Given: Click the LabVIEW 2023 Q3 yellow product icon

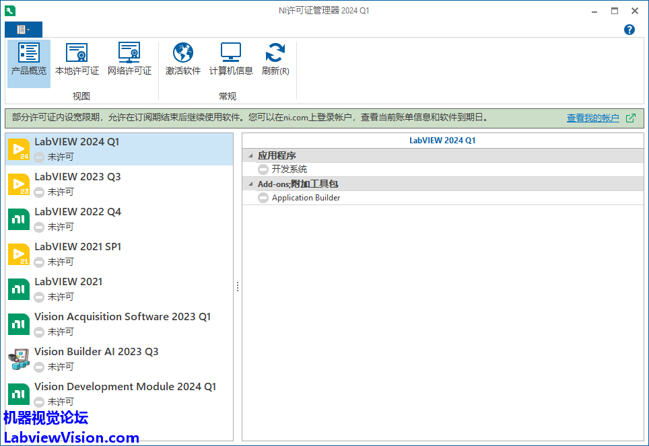Looking at the screenshot, I should tap(19, 184).
